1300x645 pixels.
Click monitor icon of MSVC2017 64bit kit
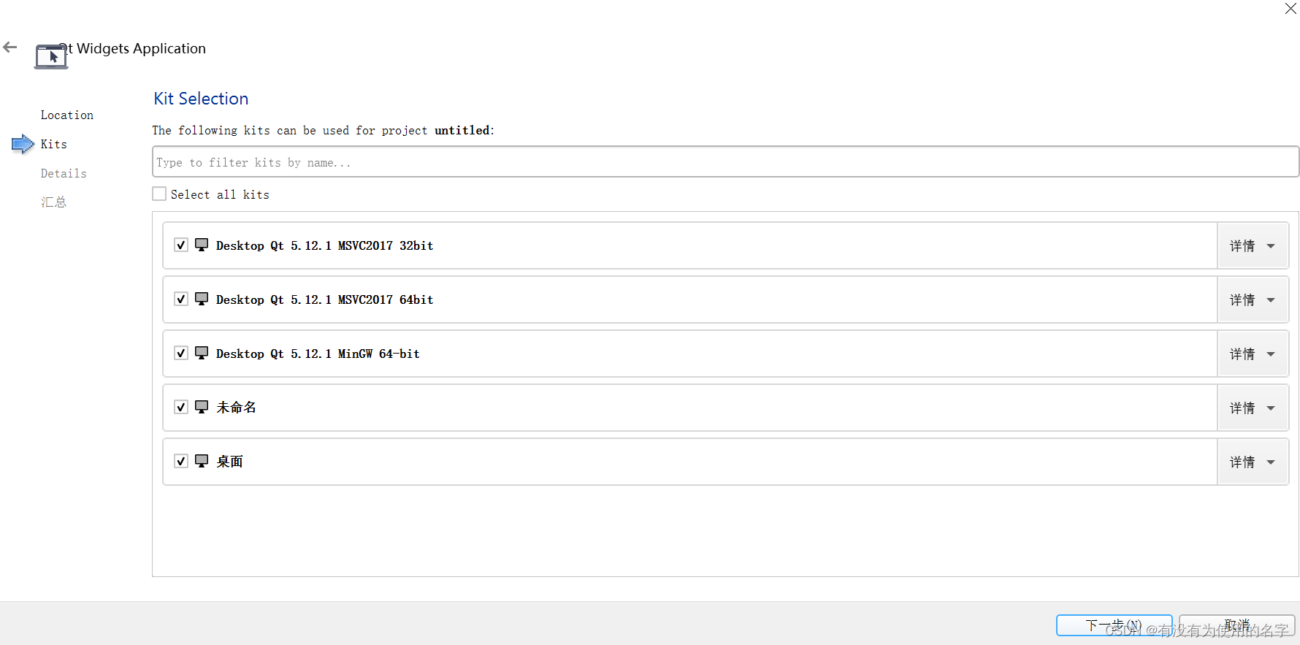(202, 299)
